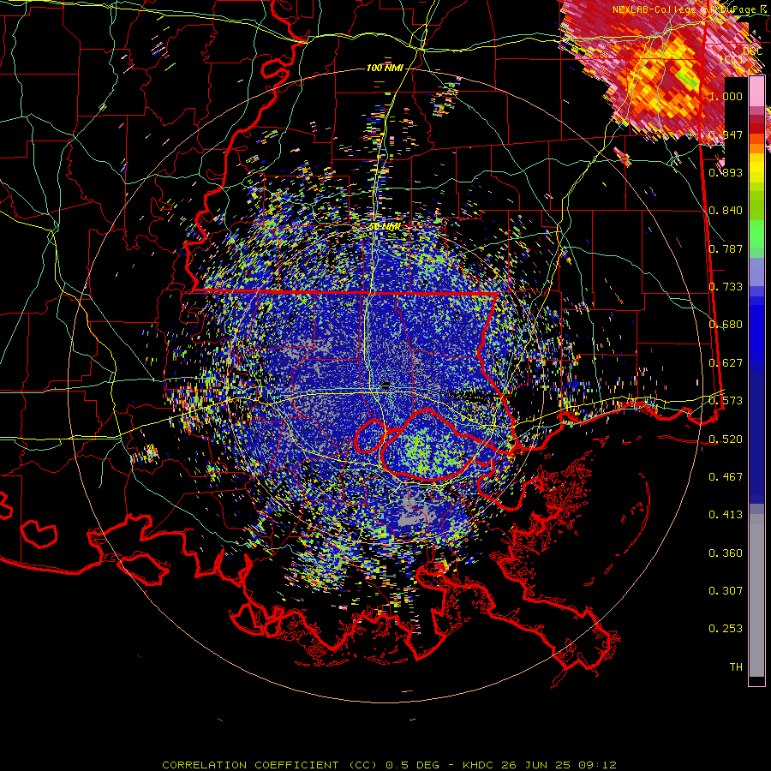Click the "0.947" color scale value

click(x=726, y=134)
